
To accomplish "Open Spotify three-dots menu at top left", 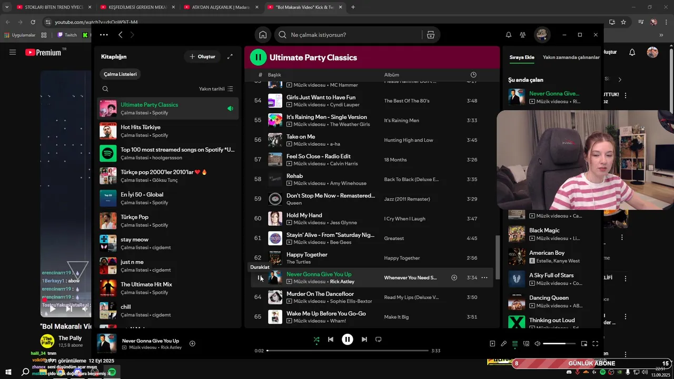I will [104, 35].
